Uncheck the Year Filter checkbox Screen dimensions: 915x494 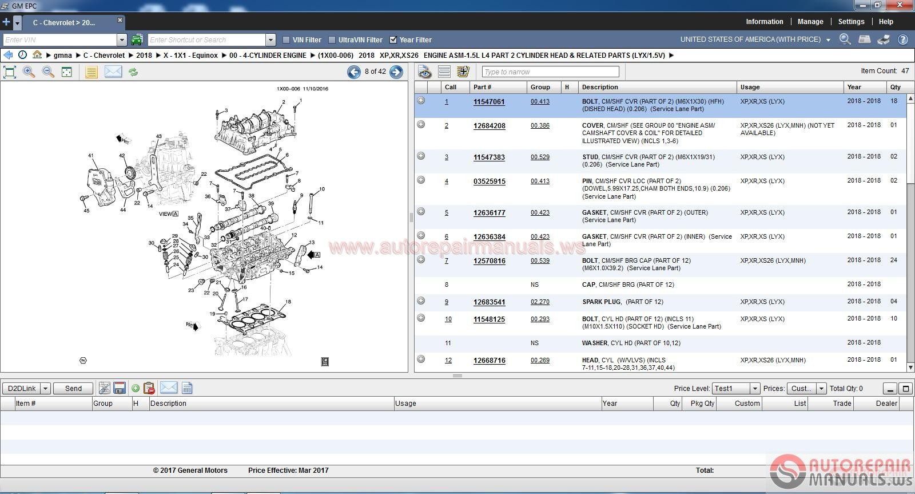(x=393, y=40)
